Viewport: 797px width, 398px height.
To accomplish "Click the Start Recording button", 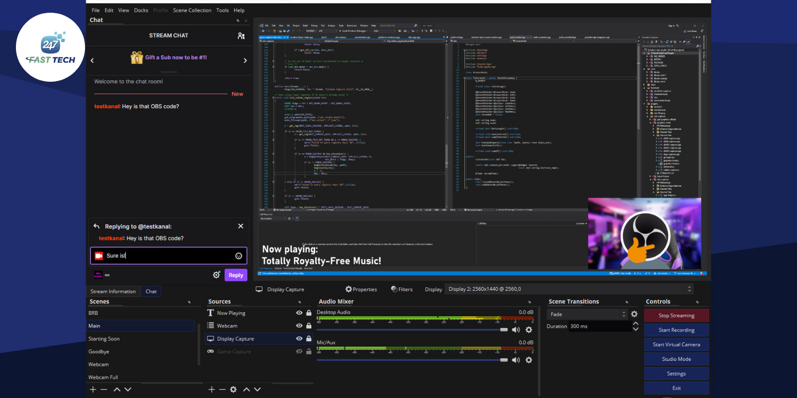I will [676, 330].
